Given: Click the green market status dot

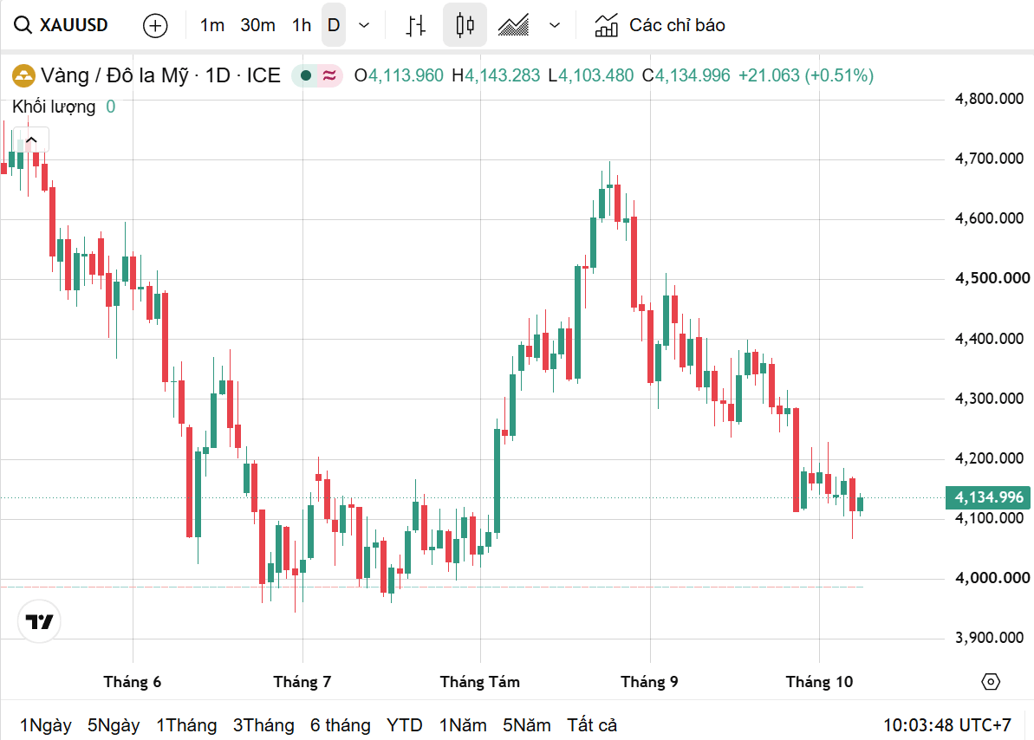Looking at the screenshot, I should (306, 76).
